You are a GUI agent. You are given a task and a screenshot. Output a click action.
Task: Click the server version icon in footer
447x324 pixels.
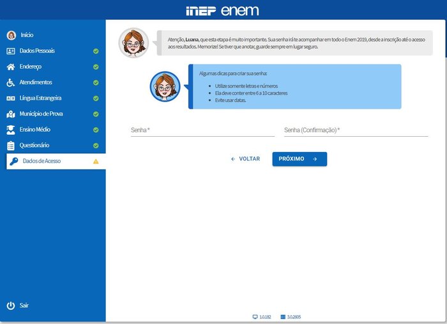pyautogui.click(x=283, y=317)
